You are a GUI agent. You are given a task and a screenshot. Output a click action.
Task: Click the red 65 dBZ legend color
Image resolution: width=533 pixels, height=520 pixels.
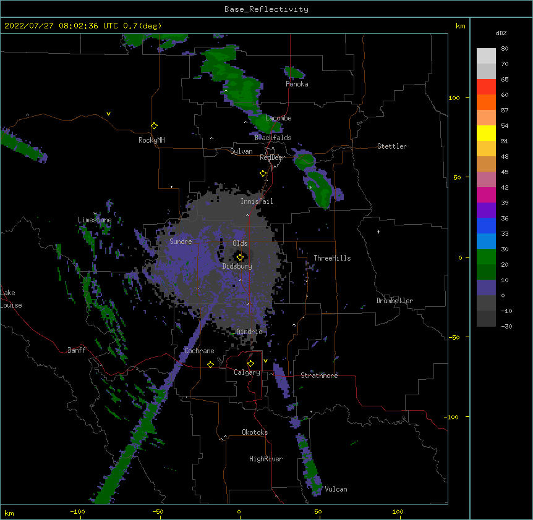pos(486,86)
